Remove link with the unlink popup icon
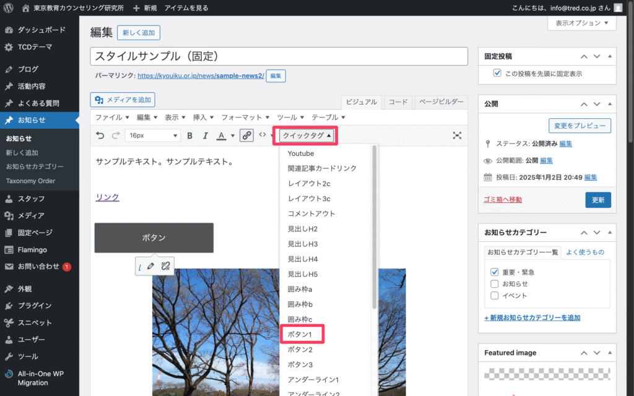This screenshot has height=396, width=634. pos(165,266)
